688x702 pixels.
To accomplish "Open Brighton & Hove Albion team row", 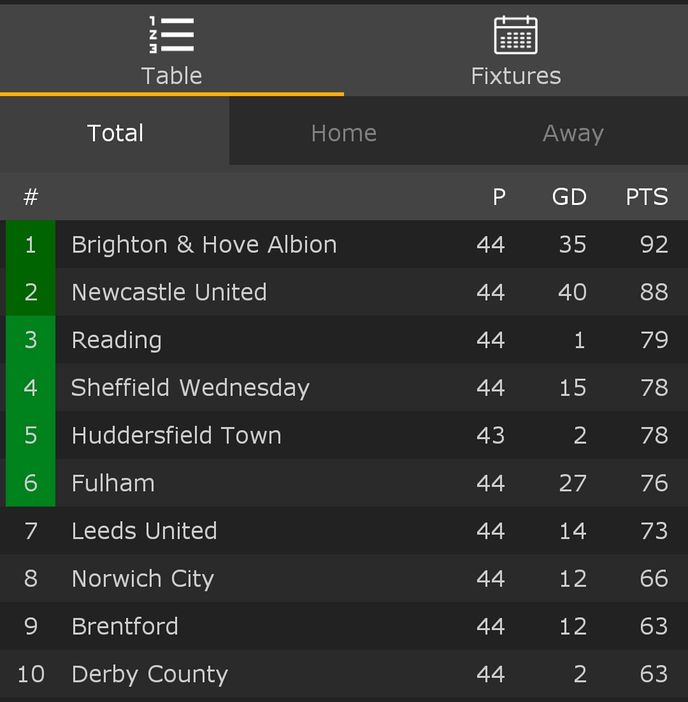I will click(x=344, y=244).
